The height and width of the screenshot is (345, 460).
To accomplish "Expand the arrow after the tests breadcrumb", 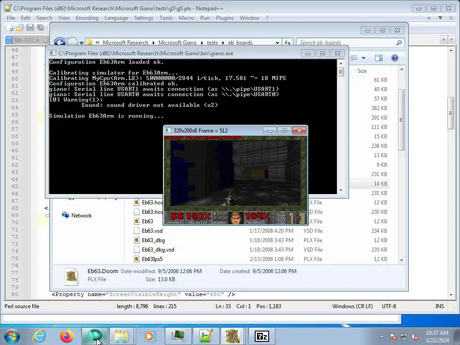I will coord(223,43).
